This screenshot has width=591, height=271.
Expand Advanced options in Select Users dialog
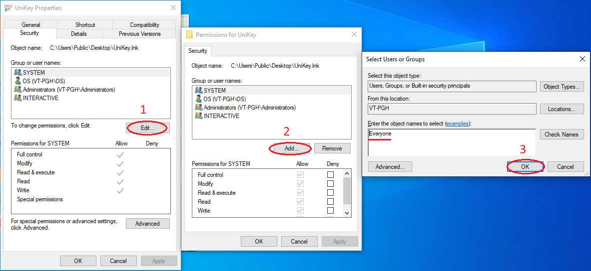pos(390,167)
